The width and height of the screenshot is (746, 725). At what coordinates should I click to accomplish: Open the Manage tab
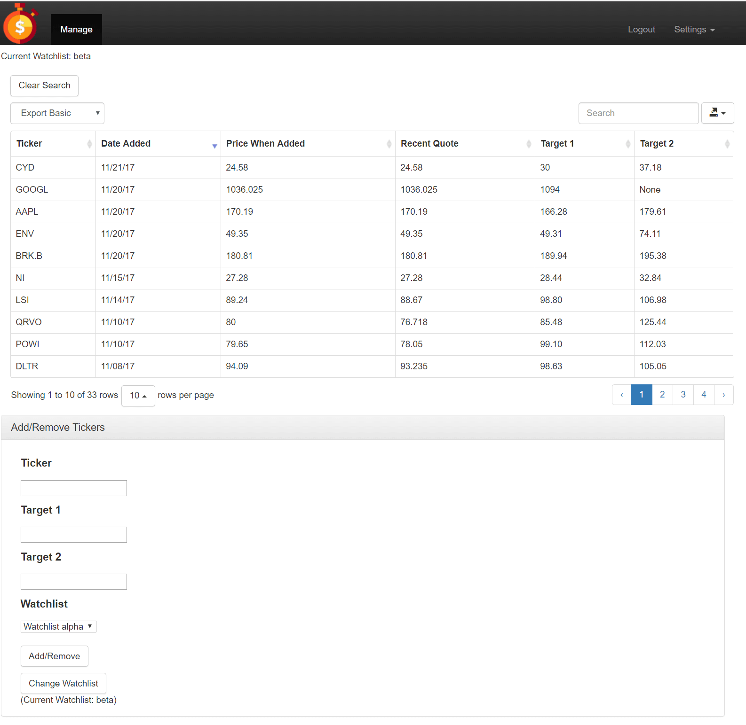tap(76, 30)
